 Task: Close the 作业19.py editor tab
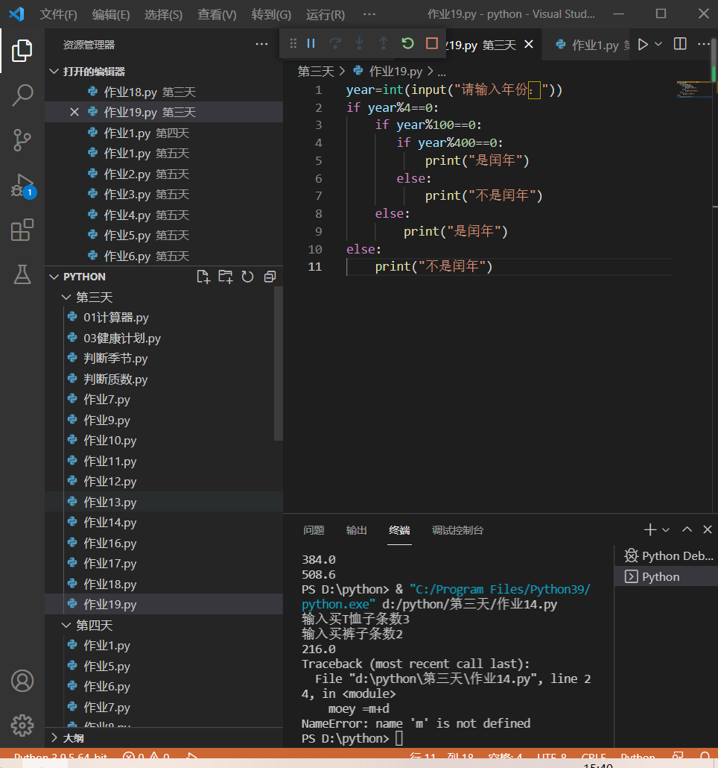tap(529, 45)
